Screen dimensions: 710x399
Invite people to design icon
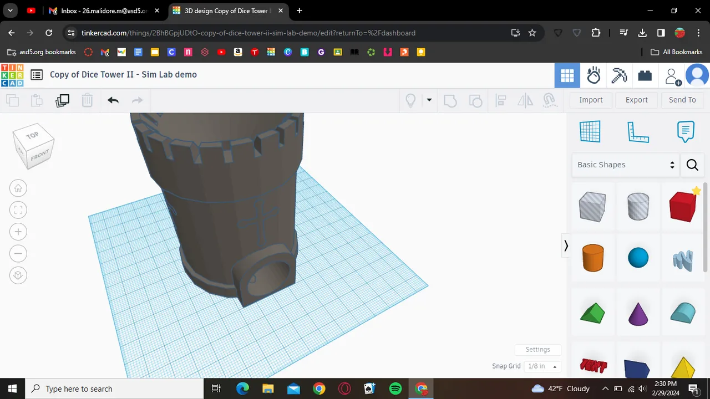coord(673,76)
